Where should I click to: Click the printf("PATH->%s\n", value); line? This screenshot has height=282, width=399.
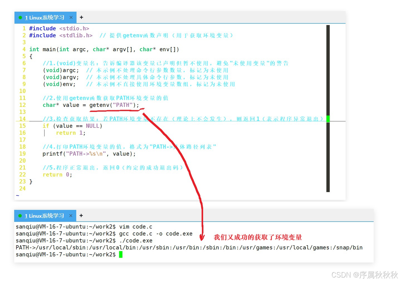coord(89,154)
